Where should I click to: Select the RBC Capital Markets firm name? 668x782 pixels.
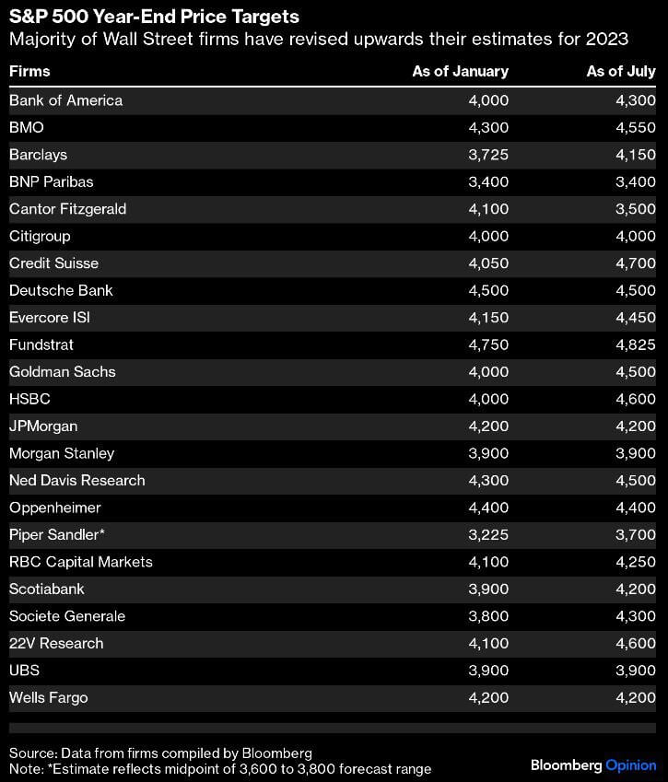click(x=81, y=562)
